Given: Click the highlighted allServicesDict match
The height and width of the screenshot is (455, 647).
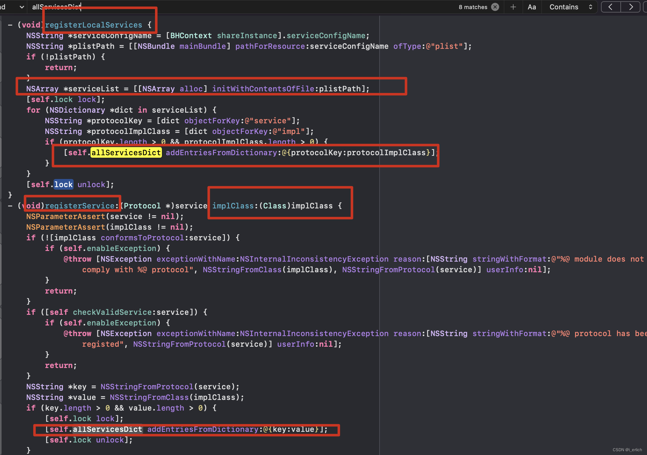Looking at the screenshot, I should [x=126, y=153].
